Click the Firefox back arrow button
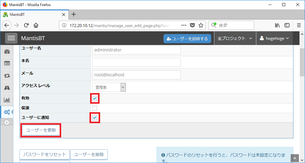 click(7, 25)
